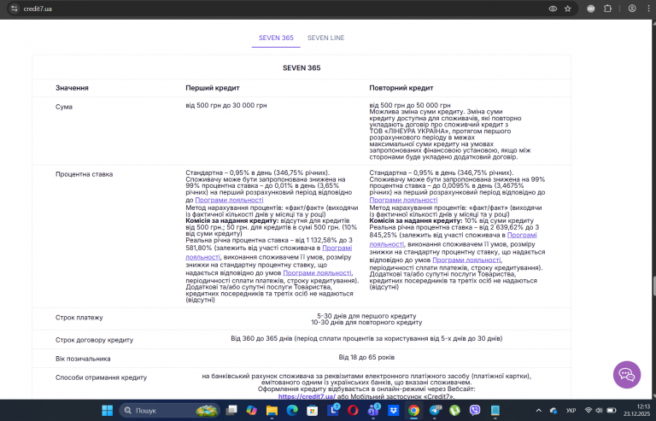Open Програми лояльності link in repeat credit interest rate
Image resolution: width=656 pixels, height=421 pixels.
(403, 201)
